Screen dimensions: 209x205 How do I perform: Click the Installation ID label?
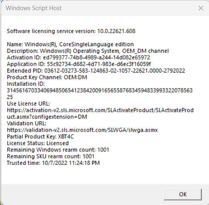tap(26, 84)
